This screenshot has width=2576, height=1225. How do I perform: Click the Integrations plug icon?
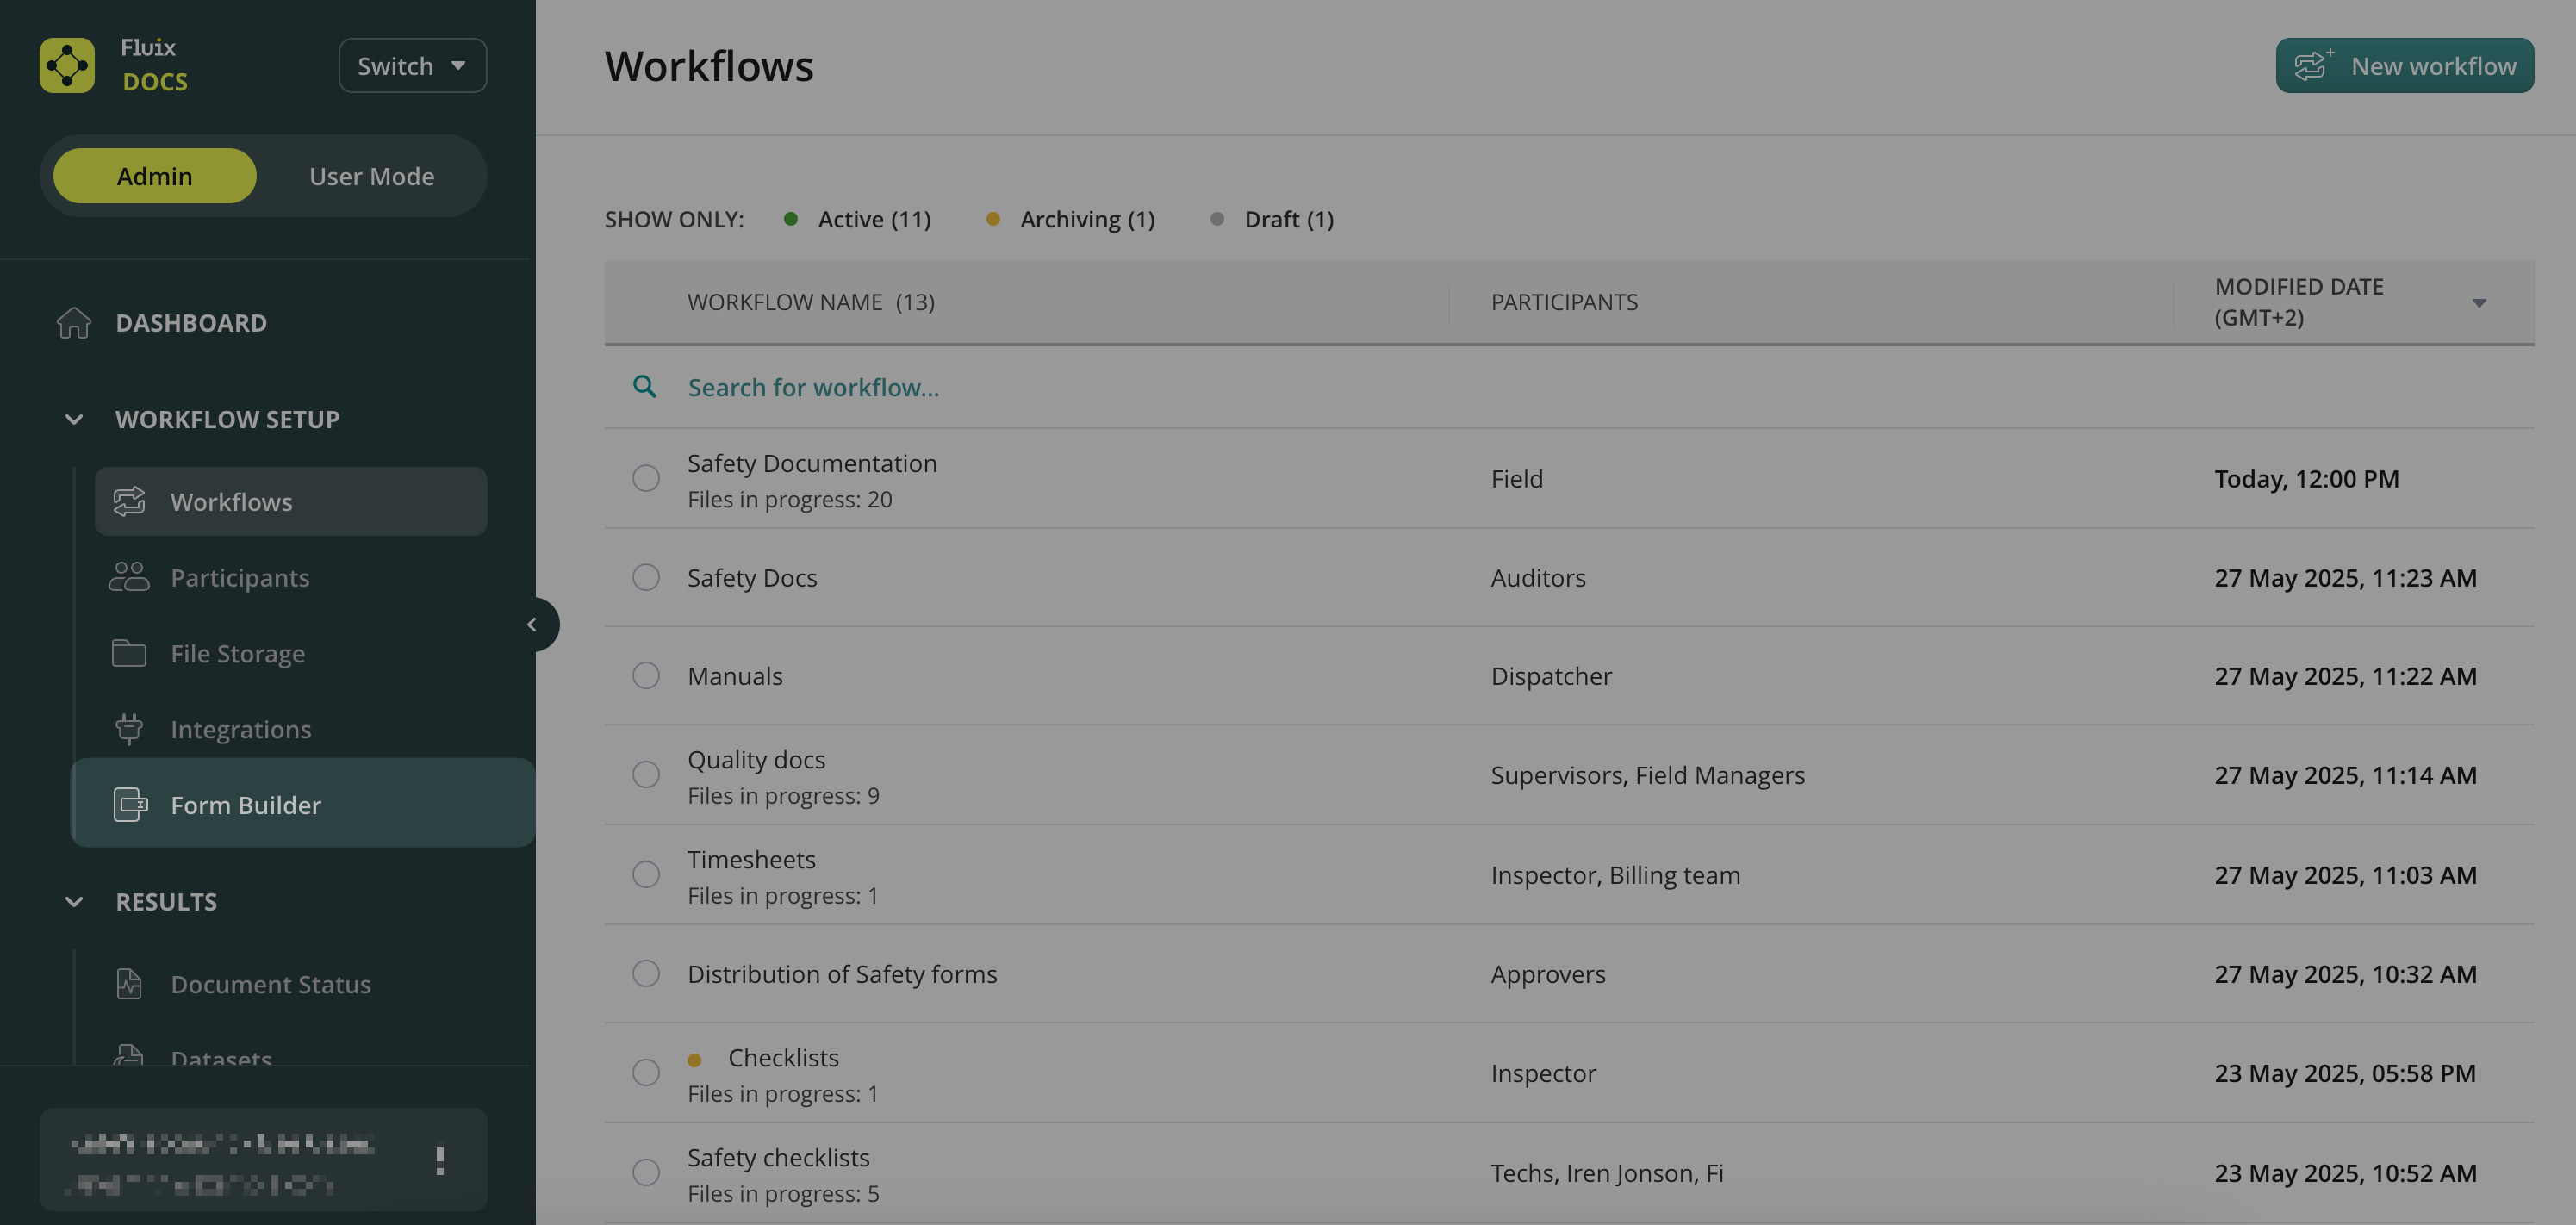[129, 729]
